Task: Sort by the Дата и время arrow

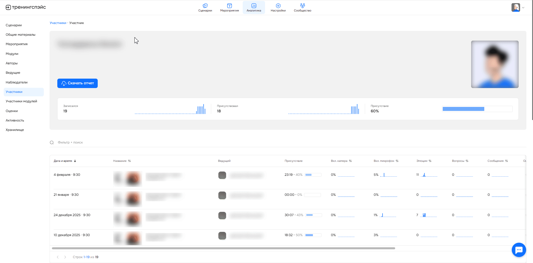Action: coord(75,161)
